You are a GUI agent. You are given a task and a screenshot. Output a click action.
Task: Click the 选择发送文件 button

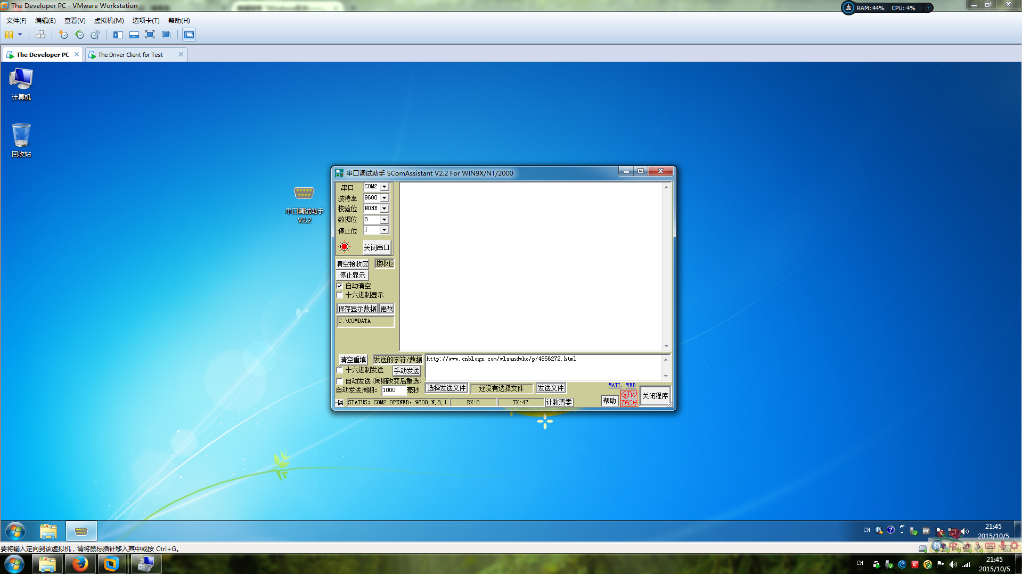click(446, 388)
